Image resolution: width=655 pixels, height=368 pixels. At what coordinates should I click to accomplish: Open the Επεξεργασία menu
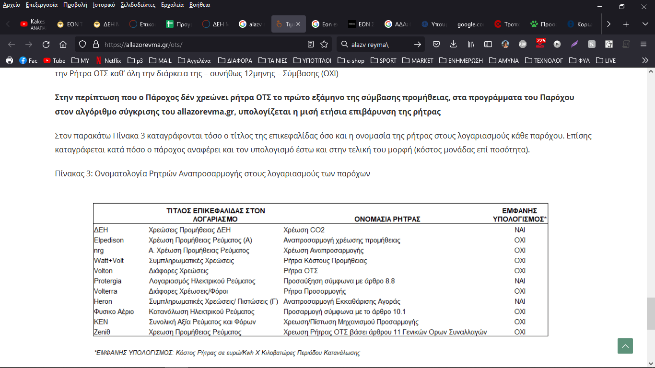point(41,5)
